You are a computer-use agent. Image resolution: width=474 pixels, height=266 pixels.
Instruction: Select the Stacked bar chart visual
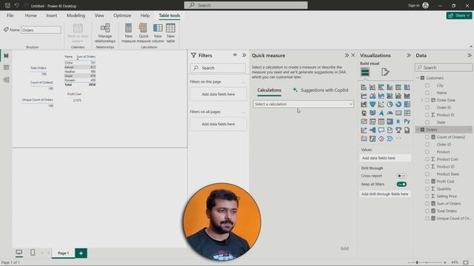tap(364, 87)
